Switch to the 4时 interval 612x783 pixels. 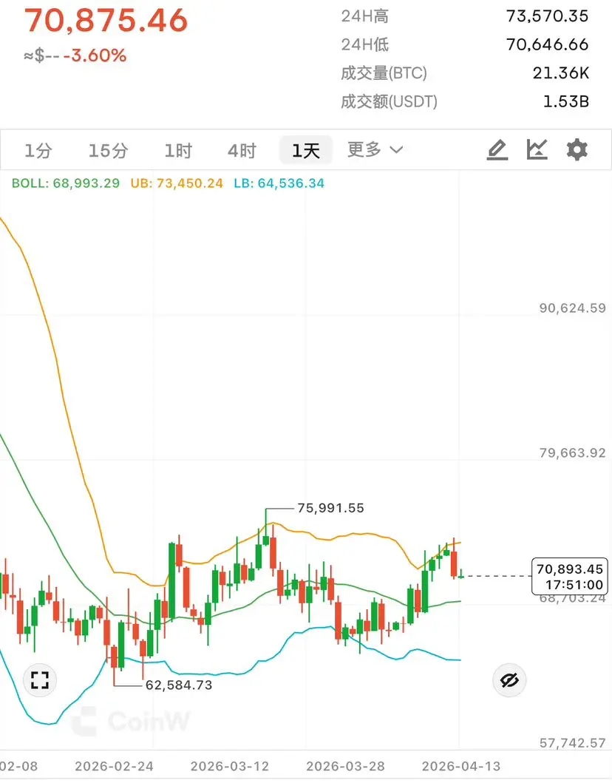click(x=242, y=150)
